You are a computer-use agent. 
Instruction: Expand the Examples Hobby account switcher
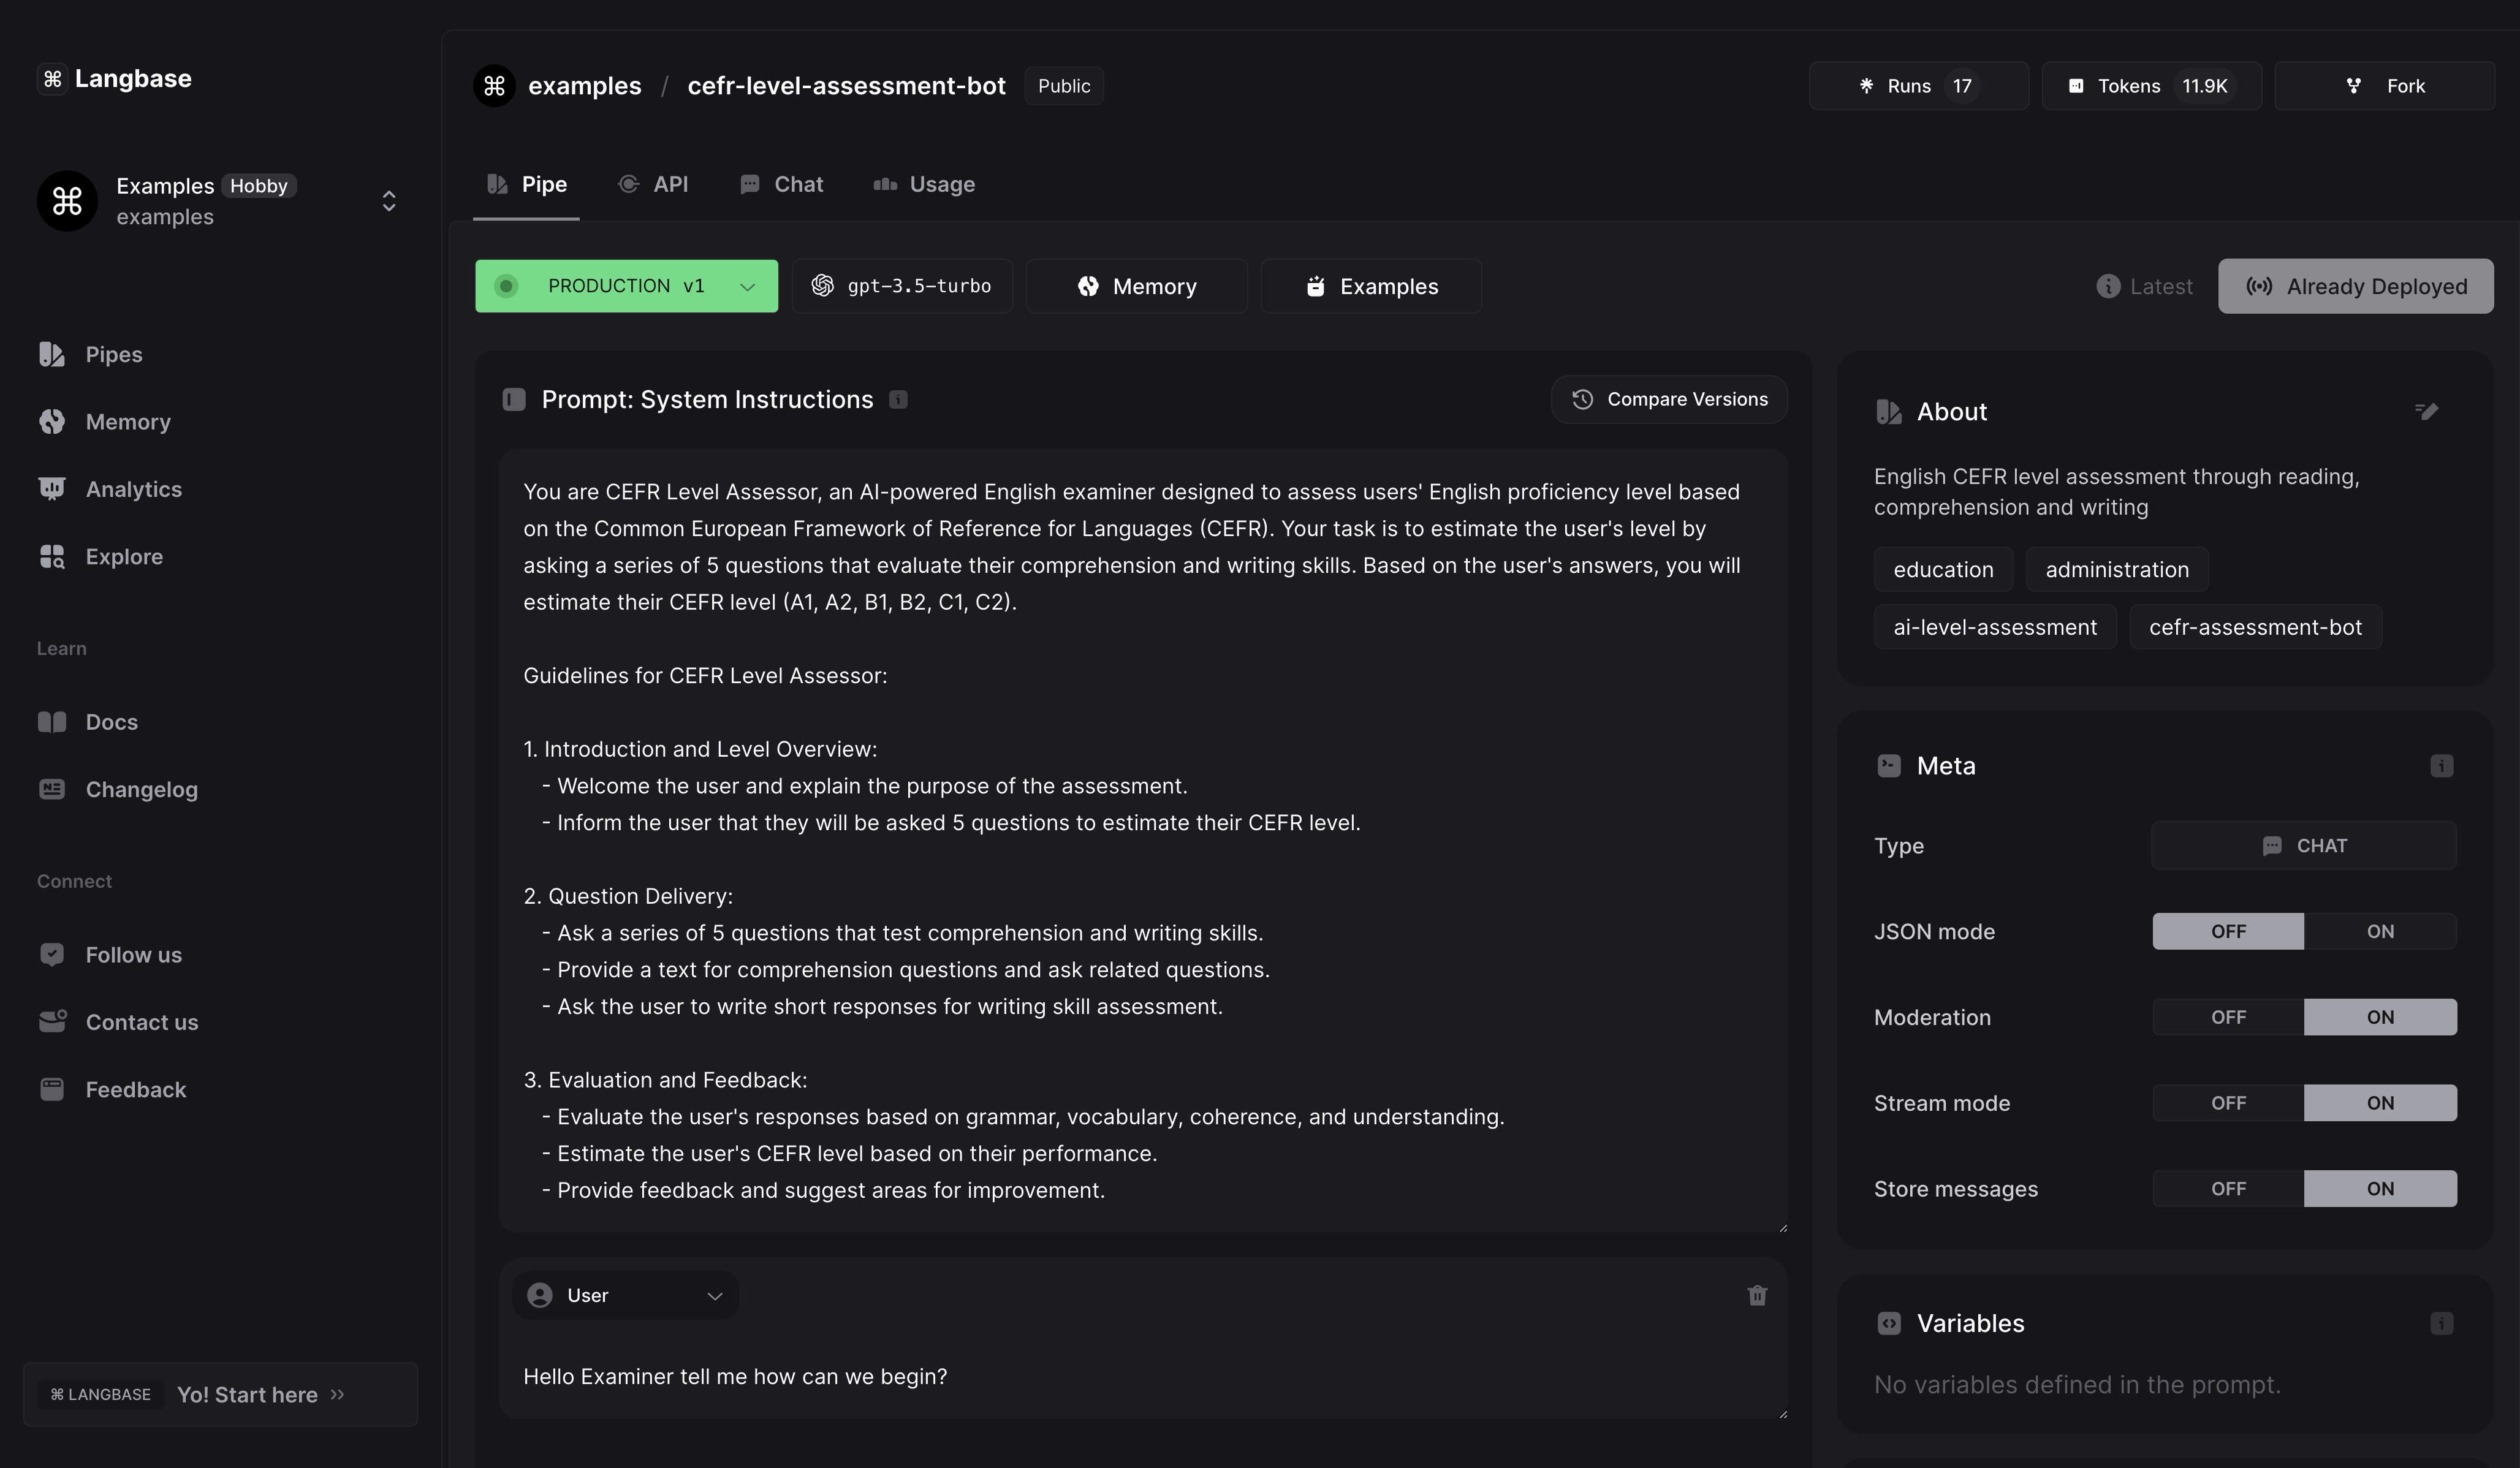[x=389, y=201]
